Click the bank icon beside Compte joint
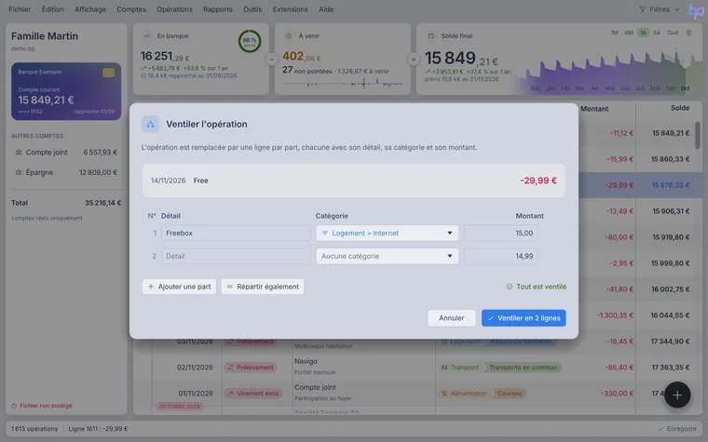The width and height of the screenshot is (708, 442). coord(19,153)
